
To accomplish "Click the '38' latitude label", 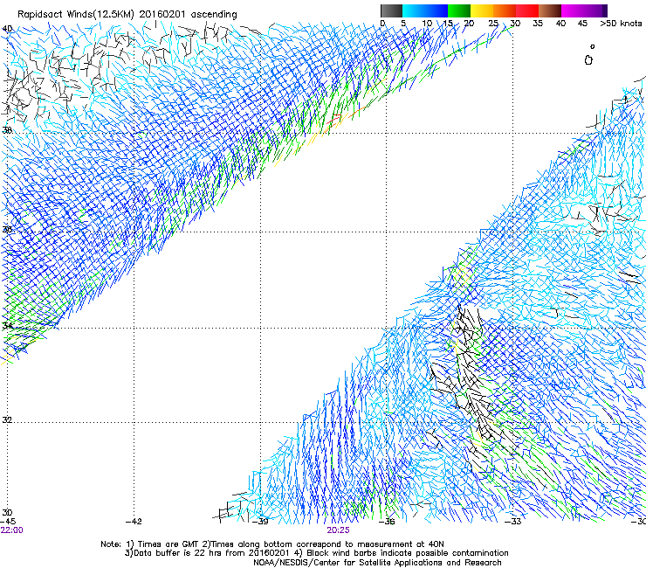I will pyautogui.click(x=7, y=130).
